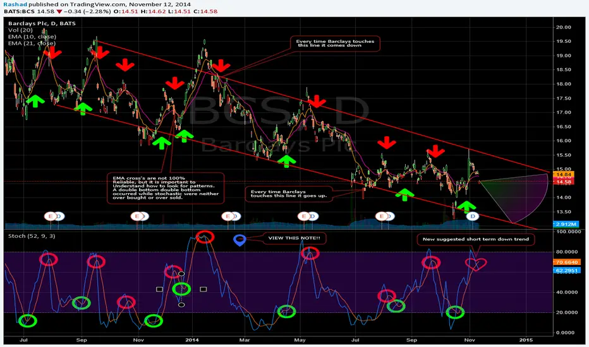Screen dimensions: 589x347
Task: Select 'touches this line it goes up' note
Action: click(x=288, y=194)
